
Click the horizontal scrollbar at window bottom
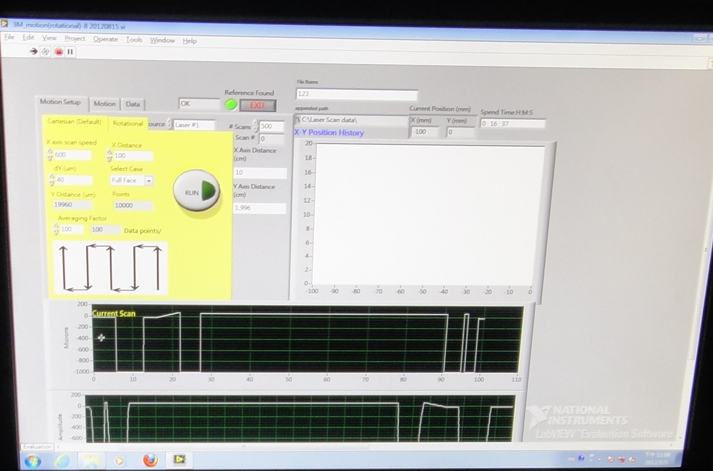(242, 447)
